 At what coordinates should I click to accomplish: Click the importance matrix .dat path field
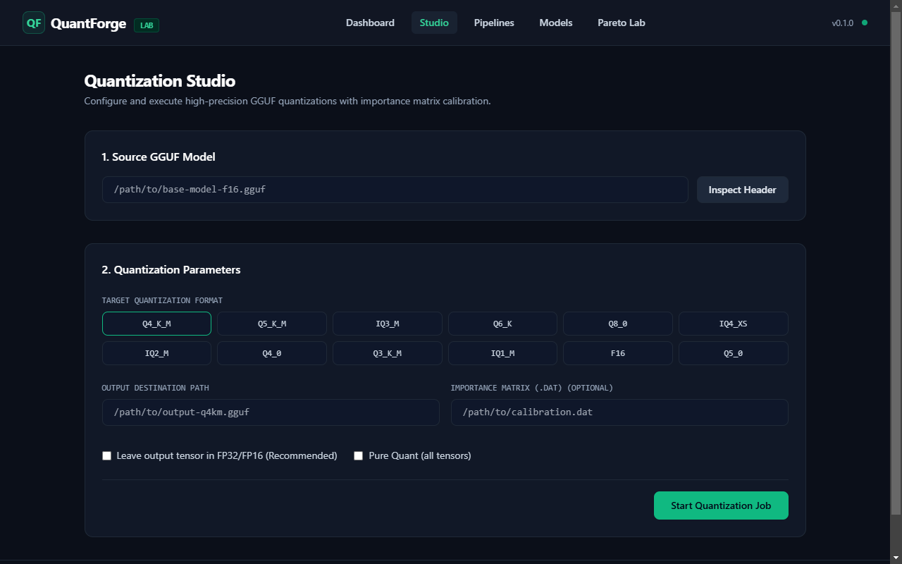[619, 412]
